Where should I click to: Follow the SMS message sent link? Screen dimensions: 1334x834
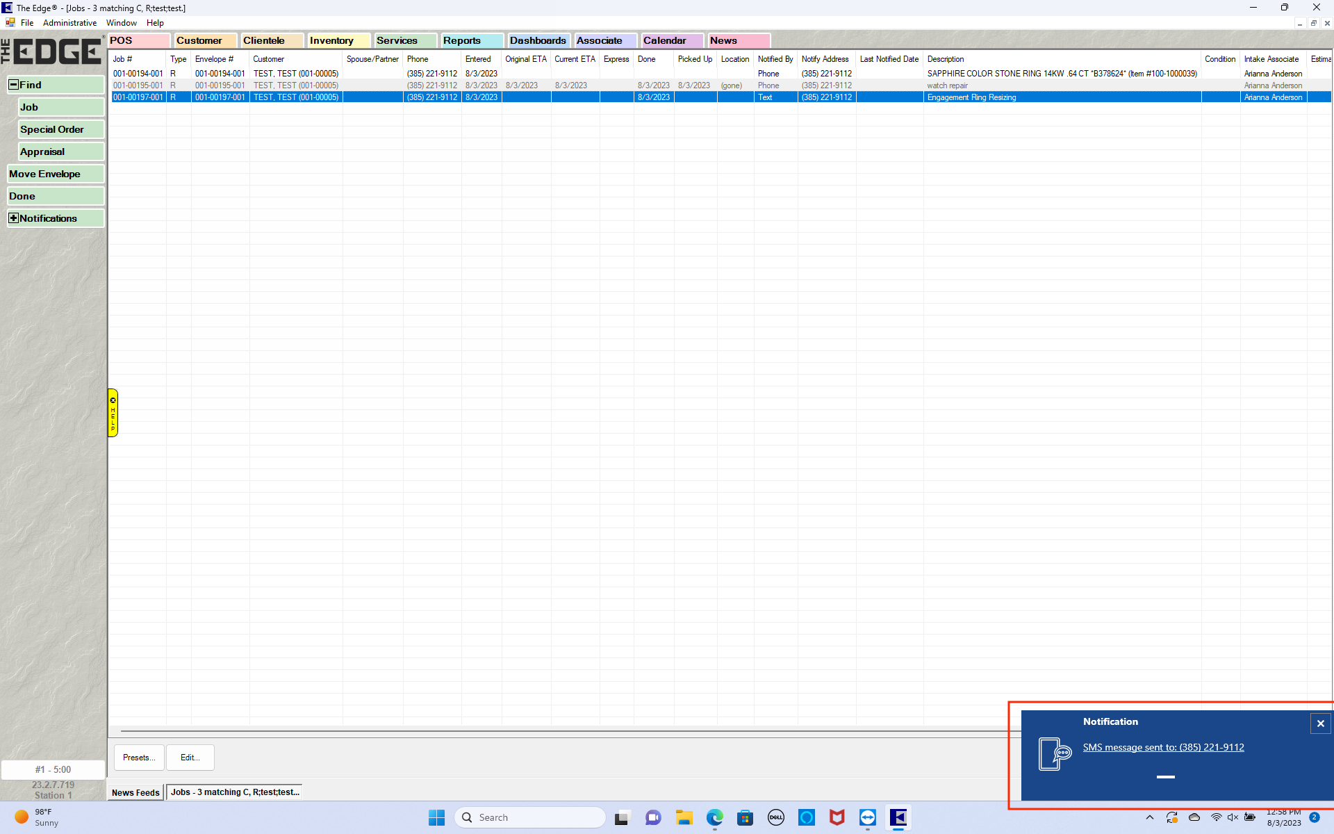click(1163, 747)
